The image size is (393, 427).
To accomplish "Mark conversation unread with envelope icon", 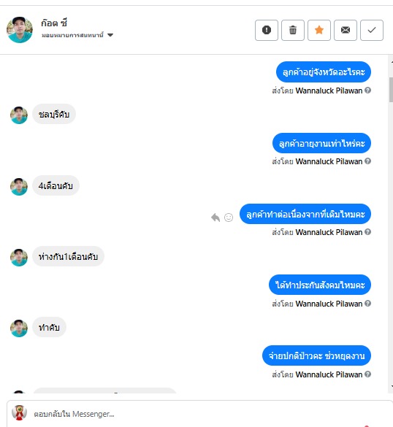I will point(346,30).
